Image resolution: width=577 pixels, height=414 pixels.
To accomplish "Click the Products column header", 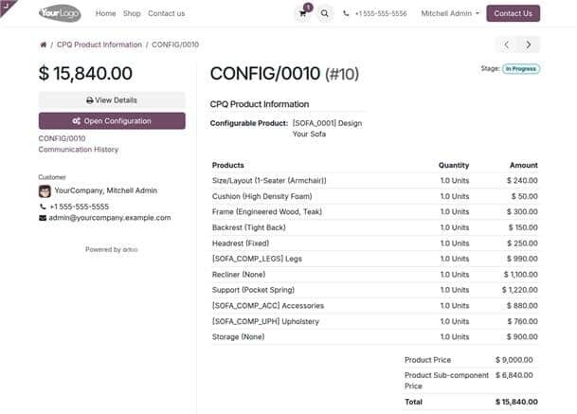I will 227,165.
